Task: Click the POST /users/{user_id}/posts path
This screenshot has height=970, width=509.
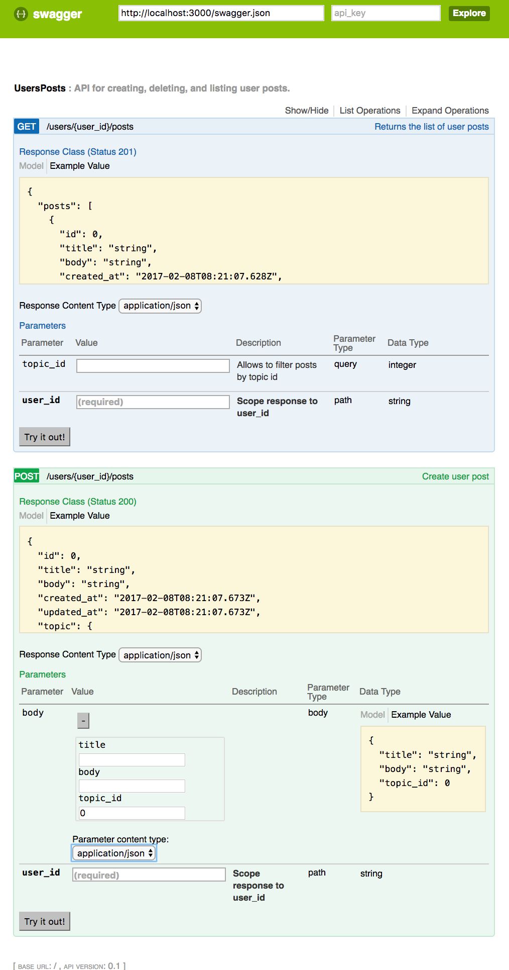Action: coord(90,476)
